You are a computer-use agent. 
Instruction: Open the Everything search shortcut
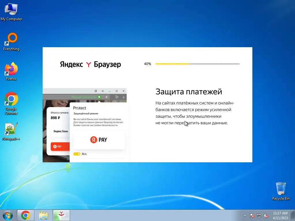pos(11,42)
